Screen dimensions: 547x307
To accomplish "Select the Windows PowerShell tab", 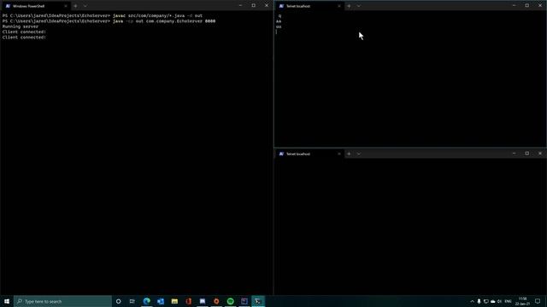I will 35,6.
